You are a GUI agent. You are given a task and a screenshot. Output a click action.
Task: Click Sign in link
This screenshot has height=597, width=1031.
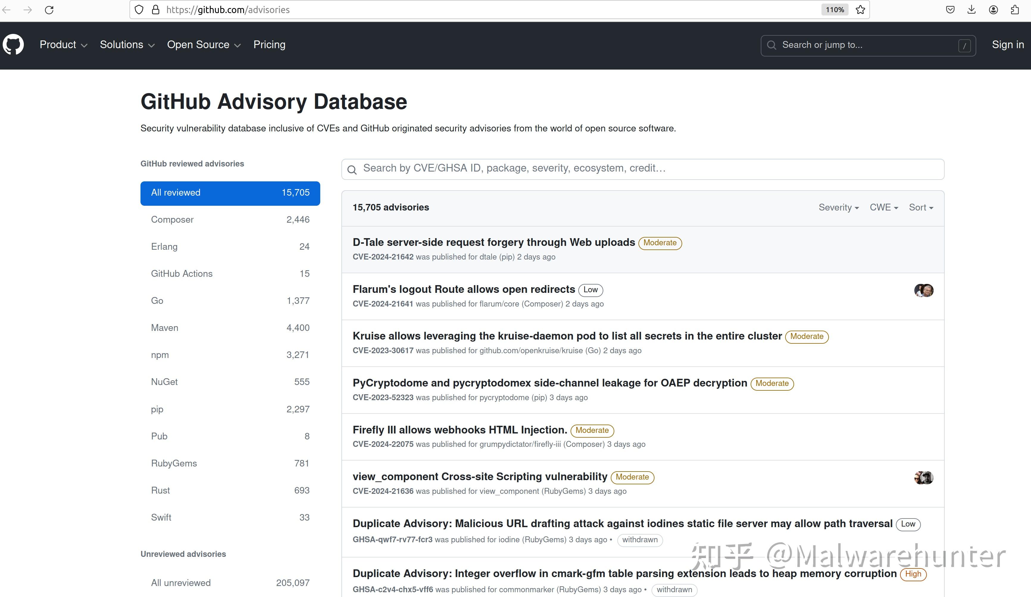tap(1008, 45)
